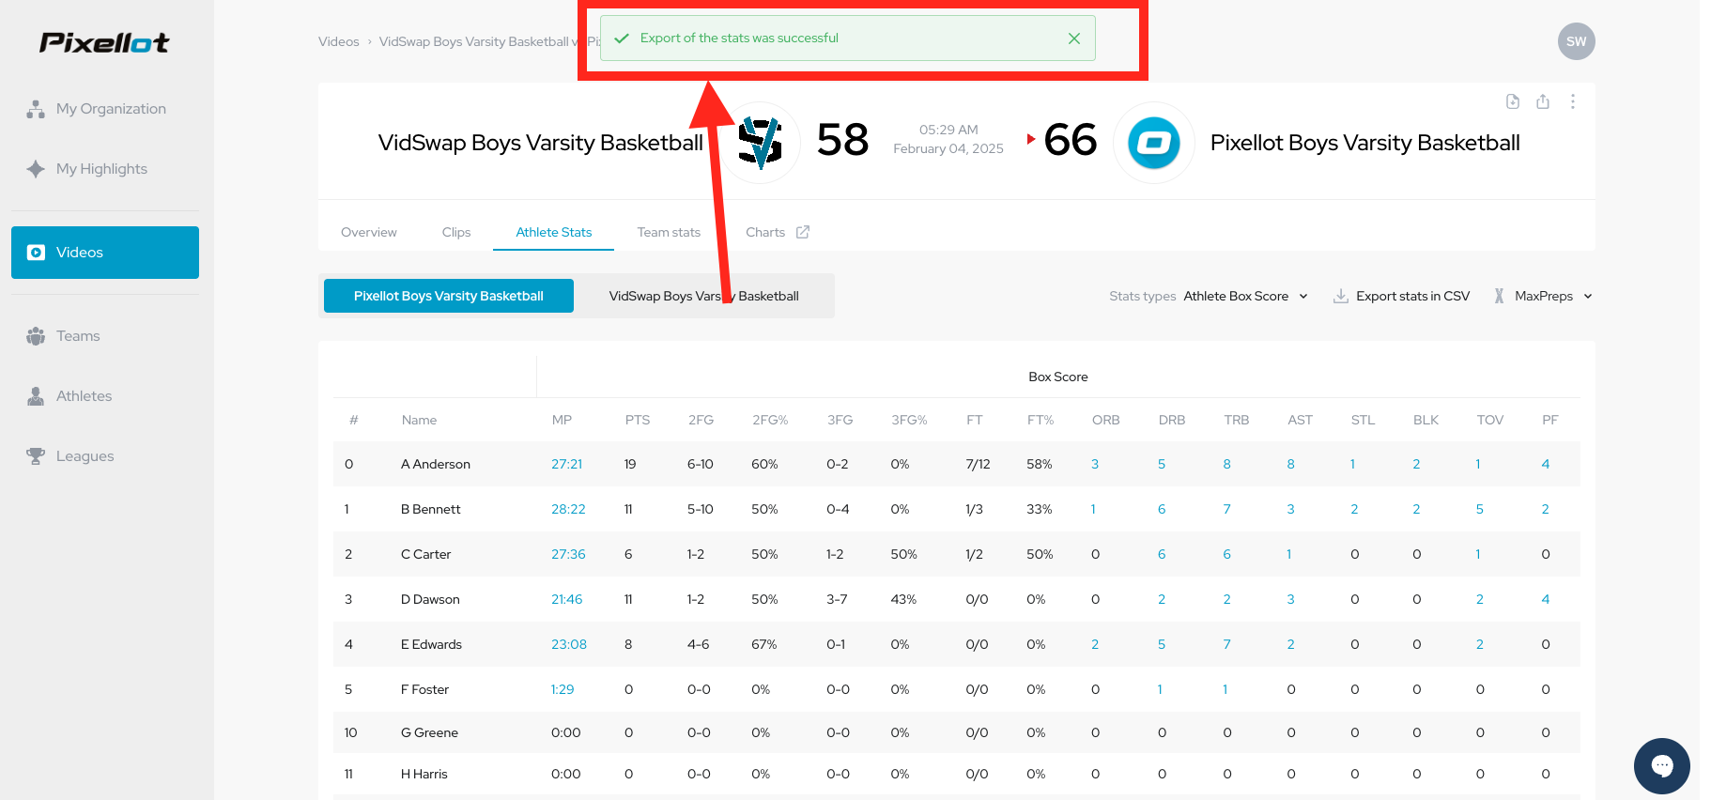Click B Bennett's minutes played 28:22
Viewport: 1711px width, 800px height.
pos(568,509)
